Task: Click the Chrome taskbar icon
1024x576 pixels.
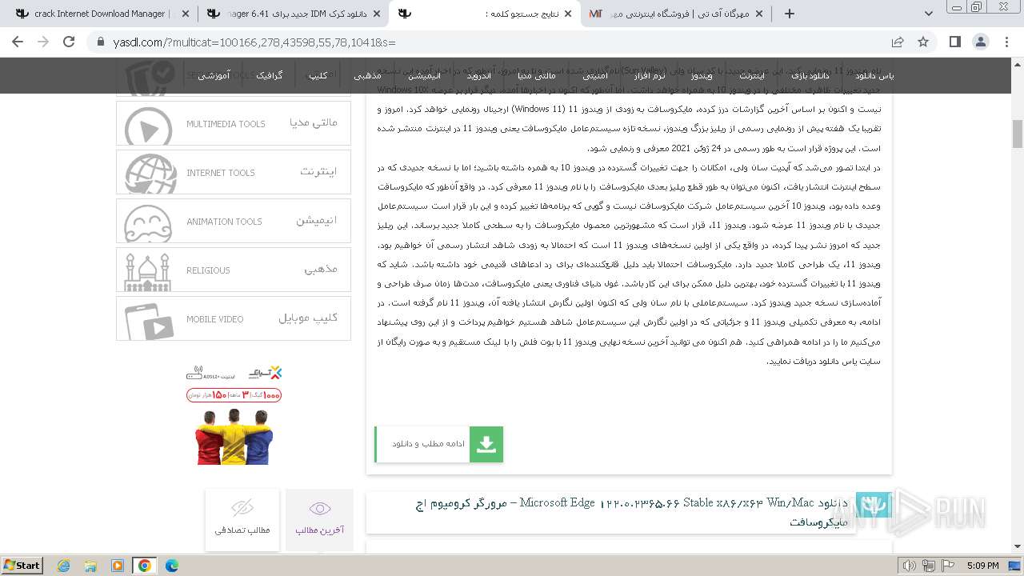Action: click(x=145, y=565)
